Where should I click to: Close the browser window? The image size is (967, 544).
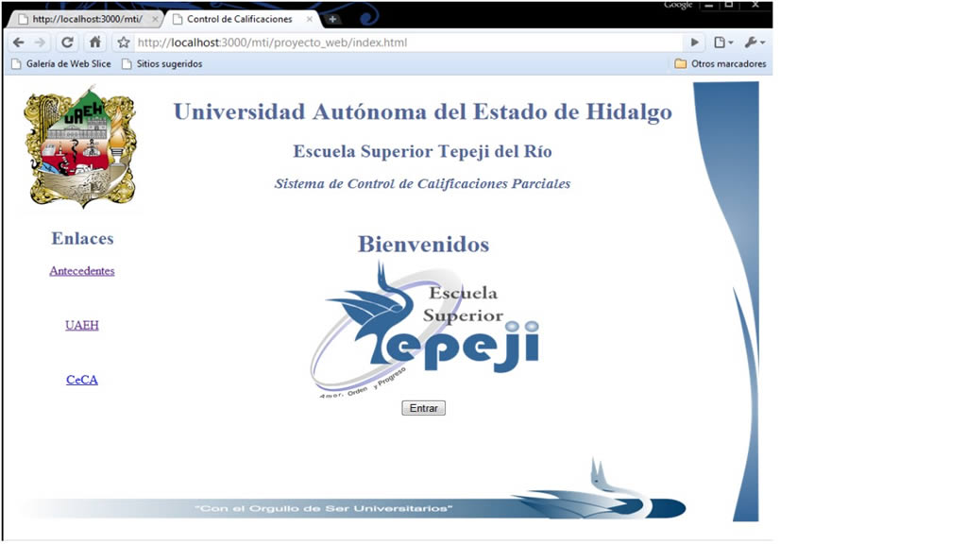point(755,5)
